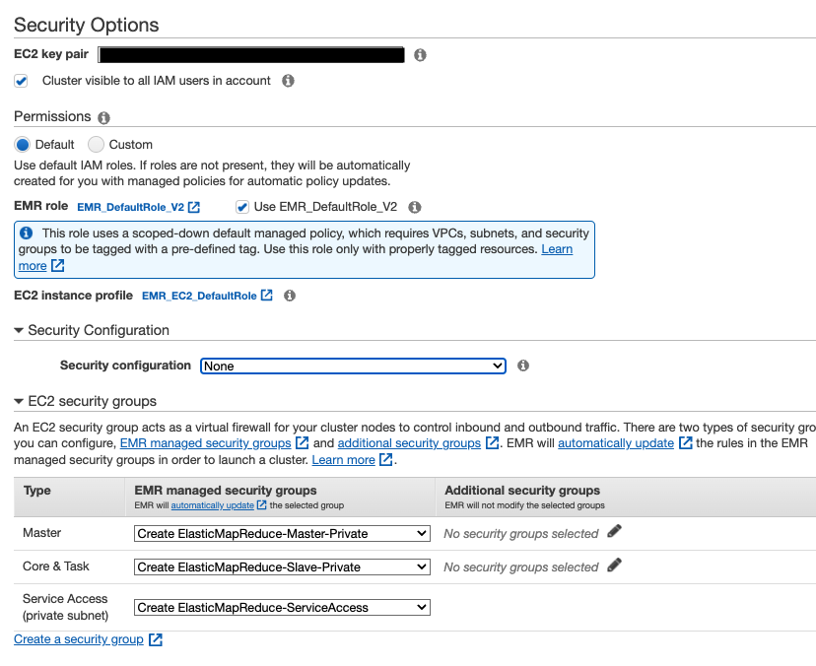Toggle Cluster visible to all IAM users checkbox
Viewport: 816px width, 666px height.
(x=21, y=81)
